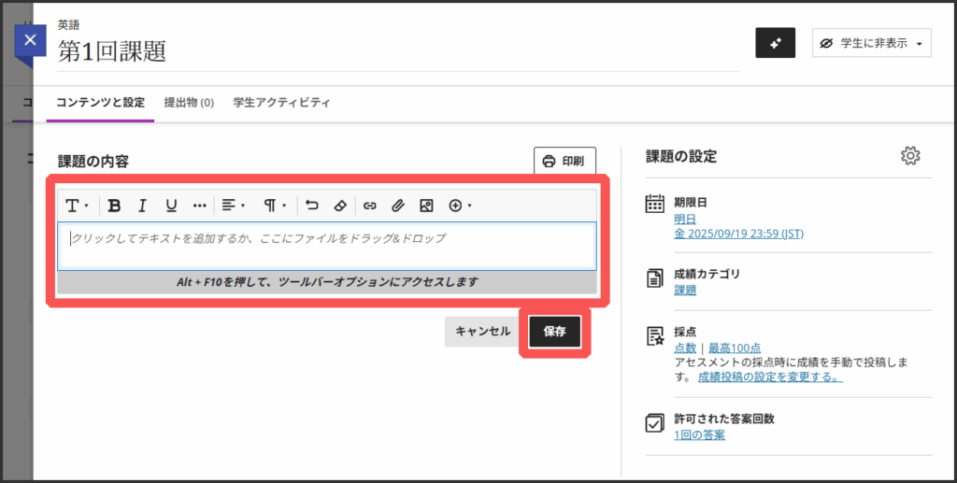This screenshot has width=957, height=483.
Task: Attach a file with paperclip icon
Action: [x=397, y=206]
